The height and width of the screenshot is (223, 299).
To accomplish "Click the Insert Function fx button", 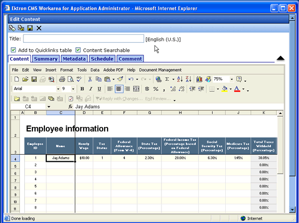I will pyautogui.click(x=70, y=107).
